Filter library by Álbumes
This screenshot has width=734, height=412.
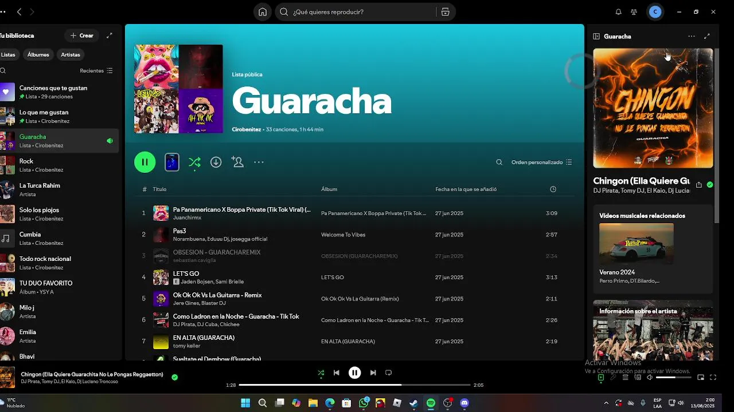pyautogui.click(x=38, y=55)
